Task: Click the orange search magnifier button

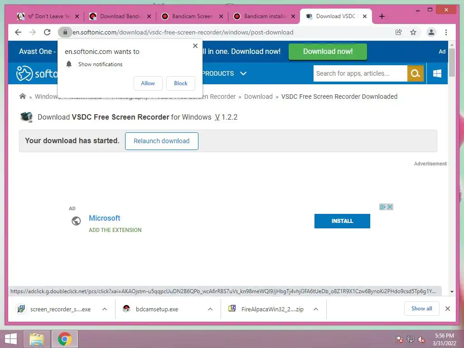Action: click(416, 73)
